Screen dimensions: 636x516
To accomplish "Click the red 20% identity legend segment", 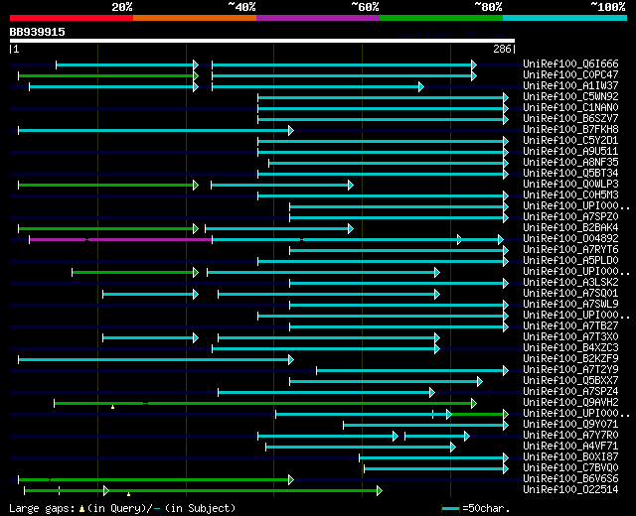I will pos(72,18).
